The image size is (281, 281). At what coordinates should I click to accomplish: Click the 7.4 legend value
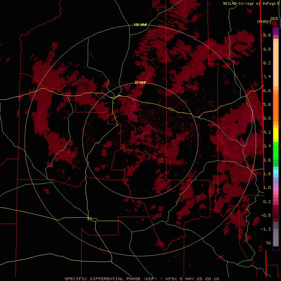[x=267, y=77]
